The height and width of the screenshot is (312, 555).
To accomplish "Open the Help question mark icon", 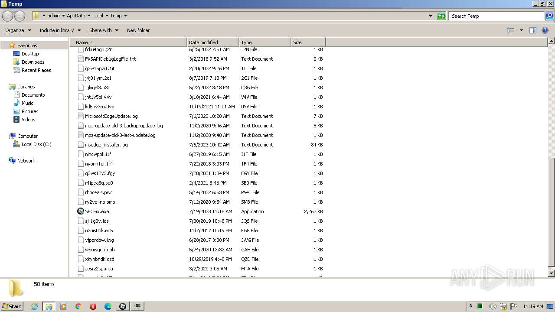I will 545,30.
